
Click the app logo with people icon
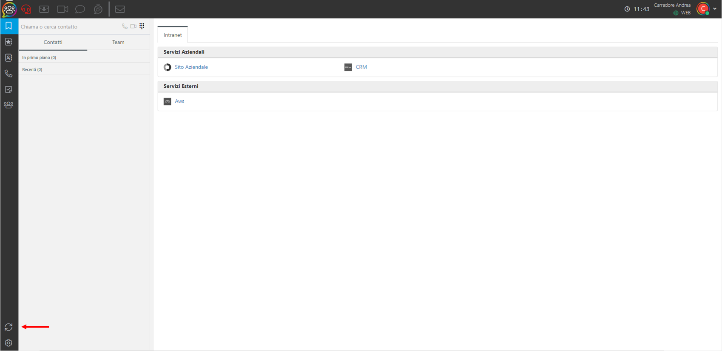click(x=9, y=9)
